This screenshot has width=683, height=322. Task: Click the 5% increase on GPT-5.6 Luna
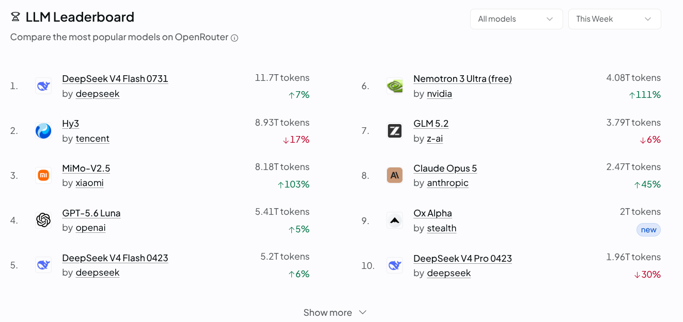299,229
